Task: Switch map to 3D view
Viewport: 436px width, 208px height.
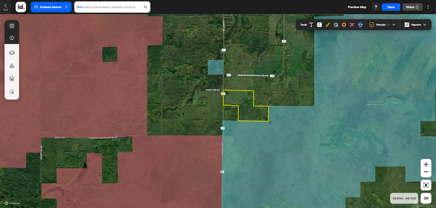Action: 426,198
